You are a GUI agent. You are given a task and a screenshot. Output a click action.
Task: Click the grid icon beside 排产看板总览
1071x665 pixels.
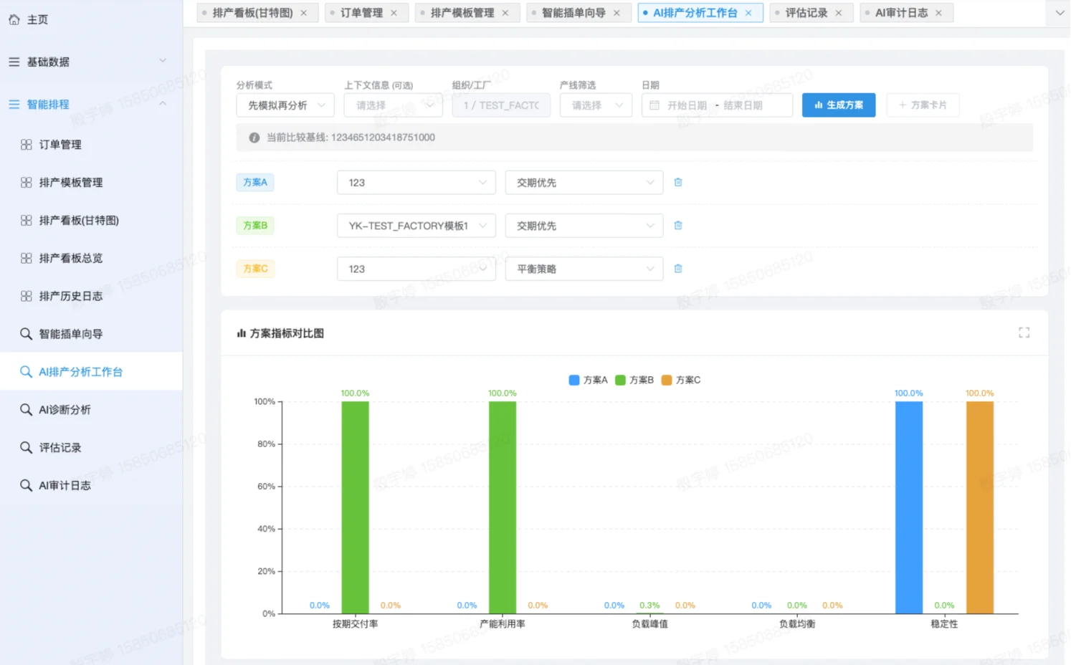point(27,258)
